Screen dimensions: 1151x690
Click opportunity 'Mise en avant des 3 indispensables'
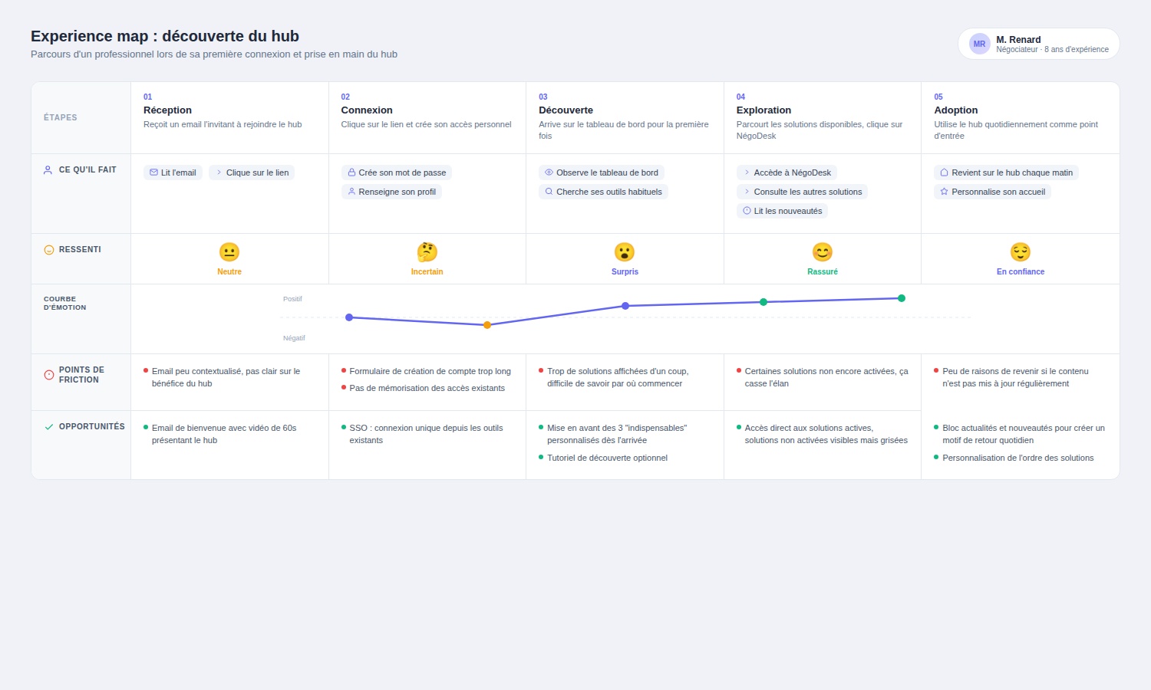[x=617, y=434]
